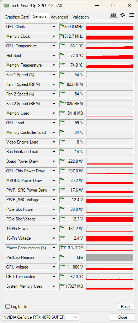
Task: Open the Video Engine Load dropdown
Action: pyautogui.click(x=54, y=142)
